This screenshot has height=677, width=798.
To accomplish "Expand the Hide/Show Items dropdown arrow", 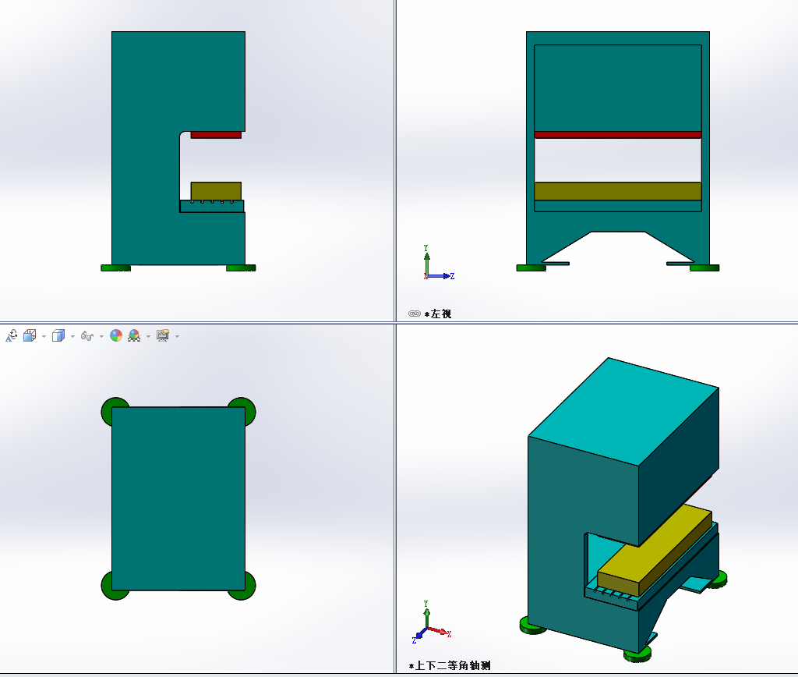I will click(101, 336).
